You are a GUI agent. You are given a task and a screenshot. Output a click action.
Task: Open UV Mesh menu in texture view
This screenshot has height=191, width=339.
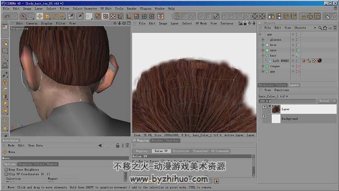pyautogui.click(x=201, y=23)
